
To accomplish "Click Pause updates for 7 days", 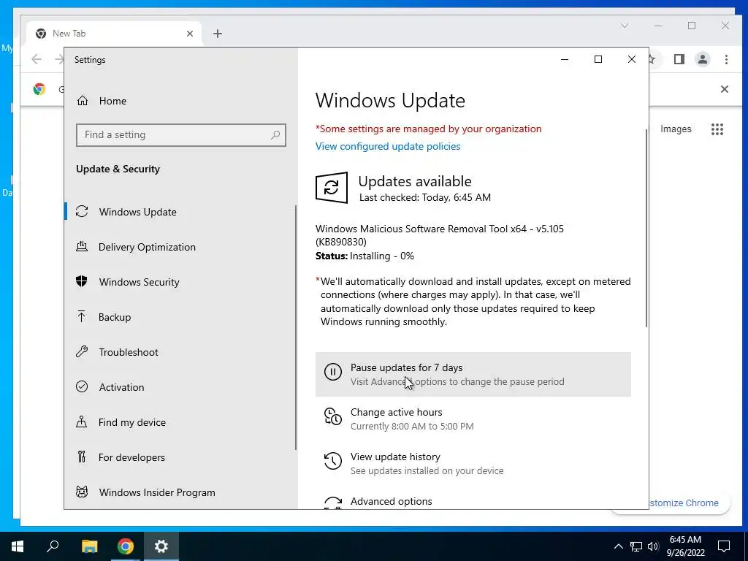I will tap(473, 375).
